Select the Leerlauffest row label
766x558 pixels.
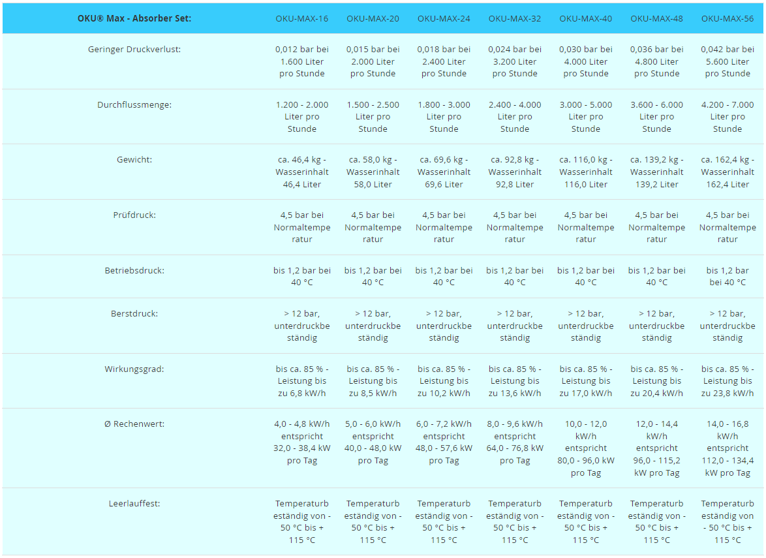(x=134, y=504)
